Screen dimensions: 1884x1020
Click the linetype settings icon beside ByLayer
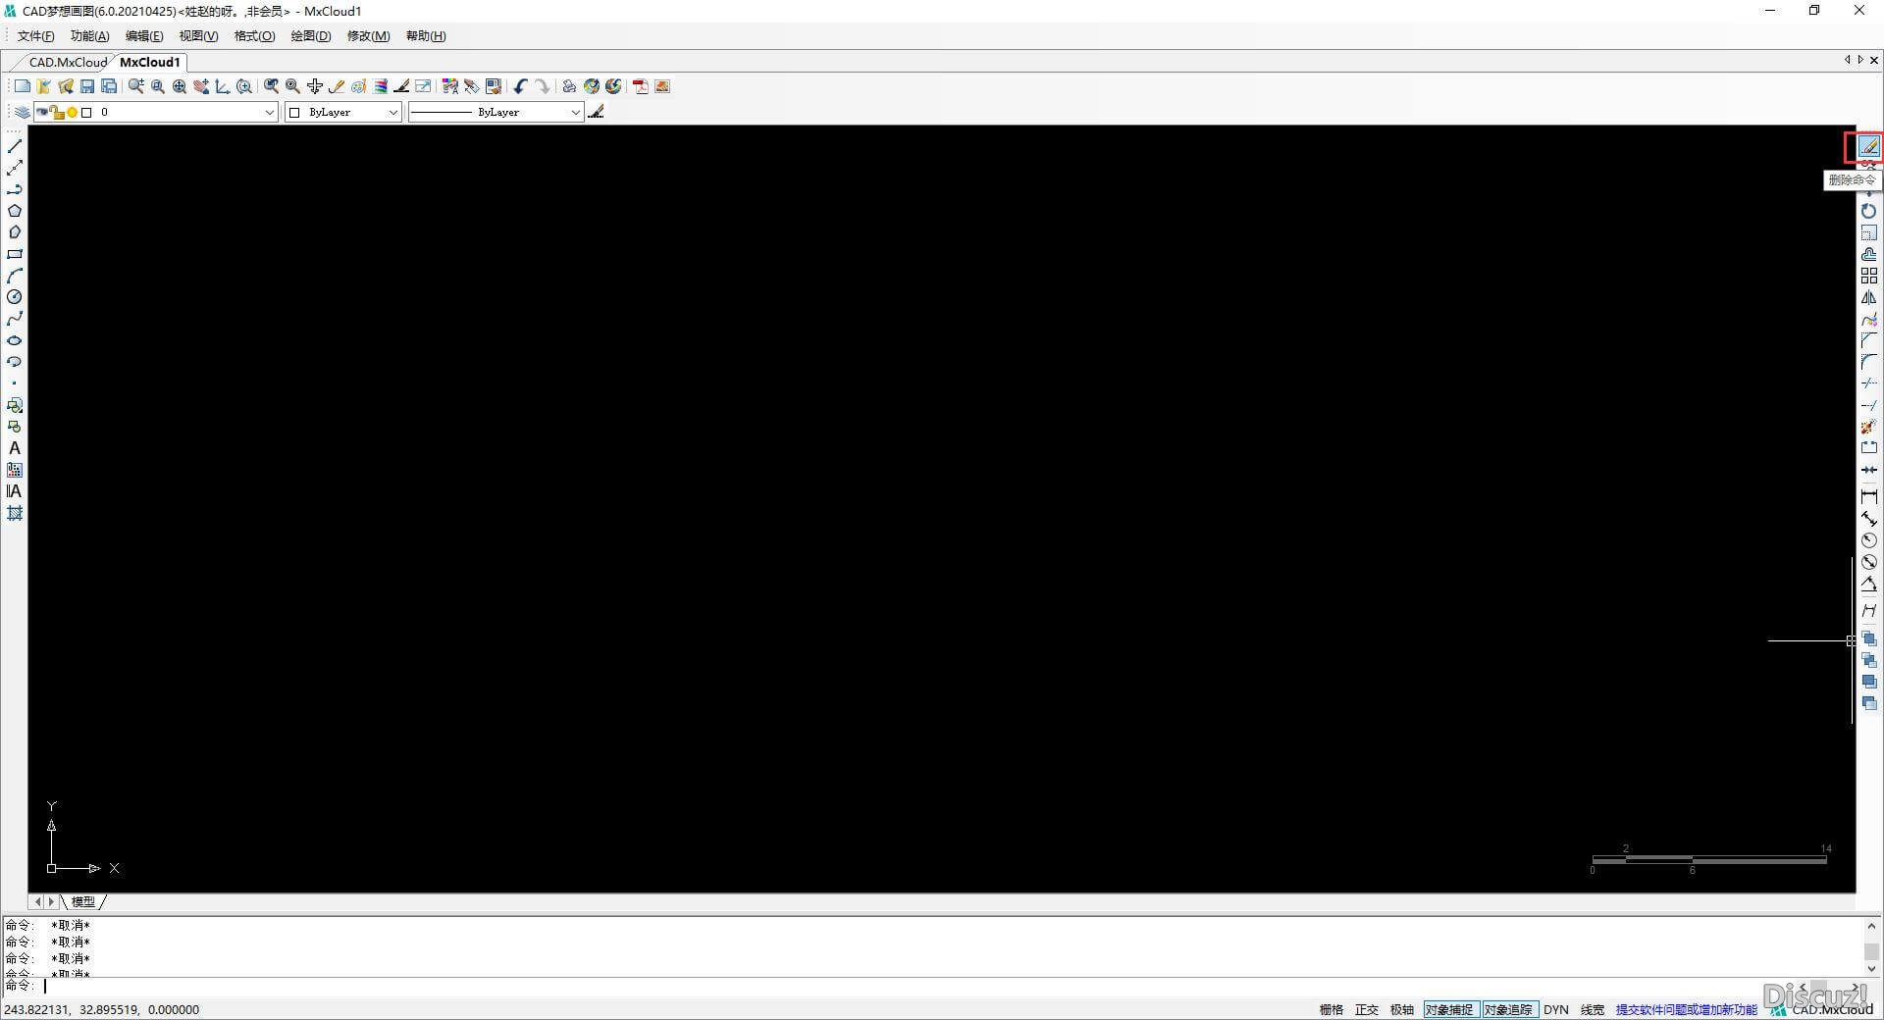[596, 112]
